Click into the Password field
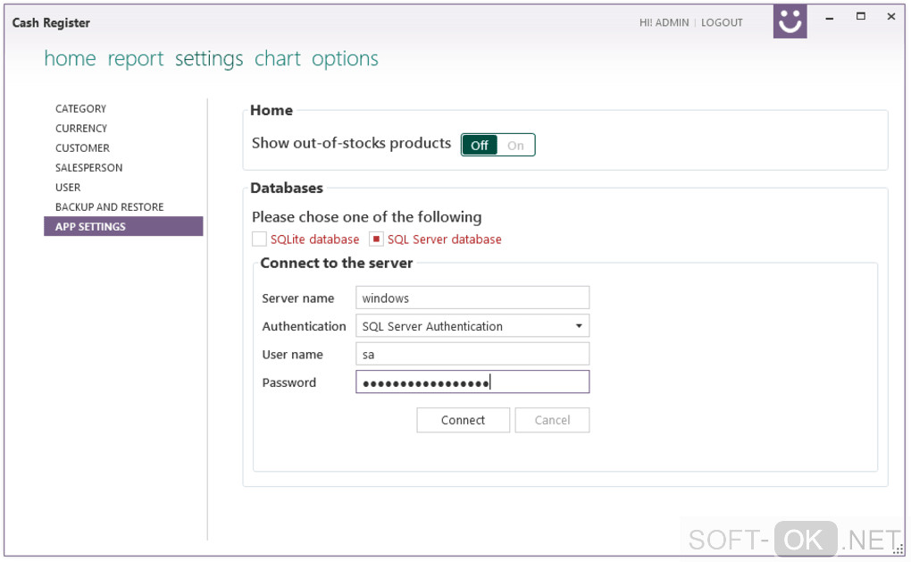Viewport: 911px width, 562px height. pyautogui.click(x=472, y=382)
